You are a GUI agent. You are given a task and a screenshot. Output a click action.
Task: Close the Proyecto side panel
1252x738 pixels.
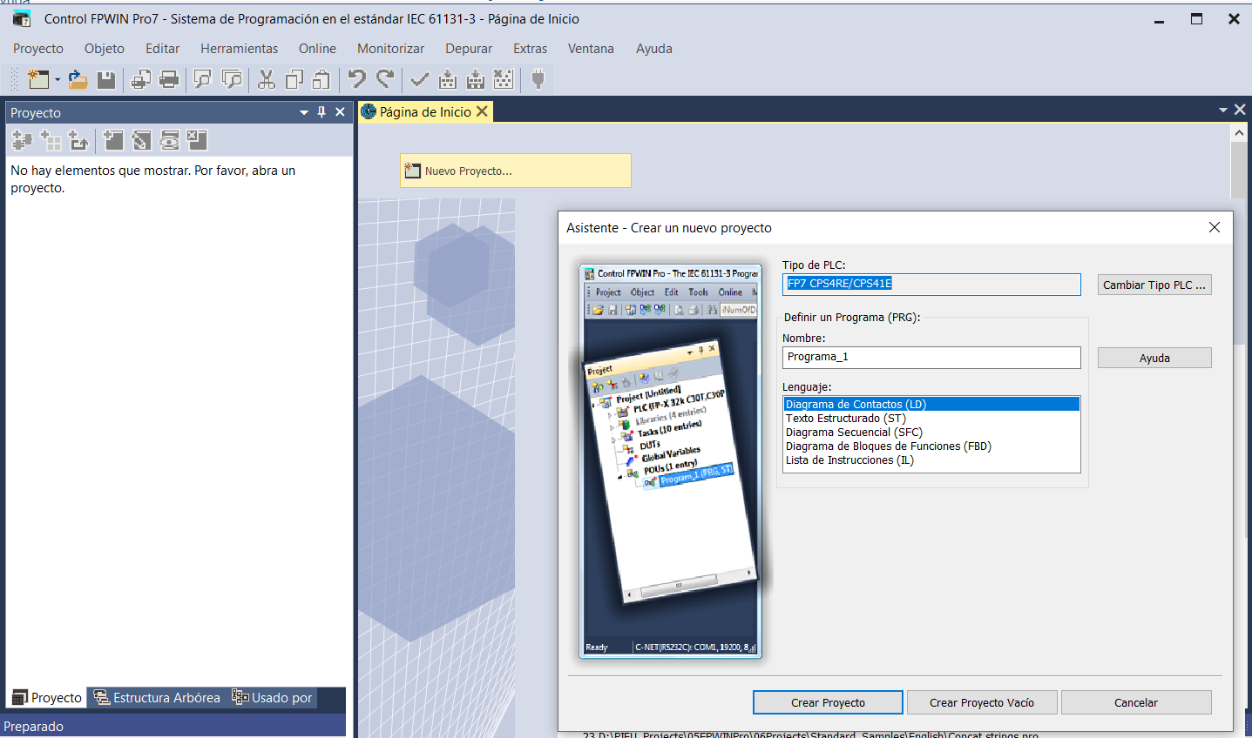coord(340,112)
